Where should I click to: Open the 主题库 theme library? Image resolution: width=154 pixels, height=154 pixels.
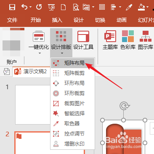click(x=110, y=40)
